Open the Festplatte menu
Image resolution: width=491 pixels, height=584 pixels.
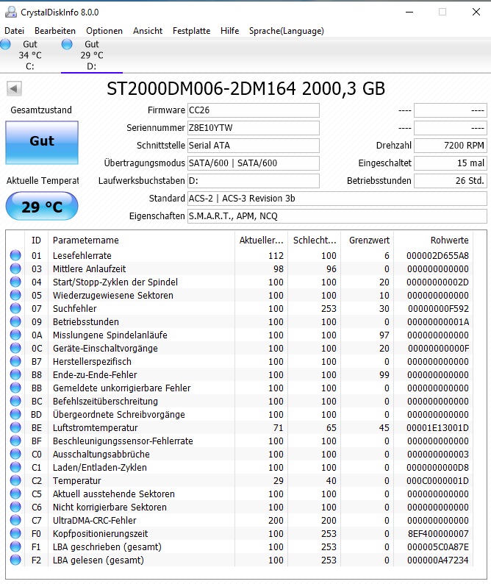coord(191,31)
